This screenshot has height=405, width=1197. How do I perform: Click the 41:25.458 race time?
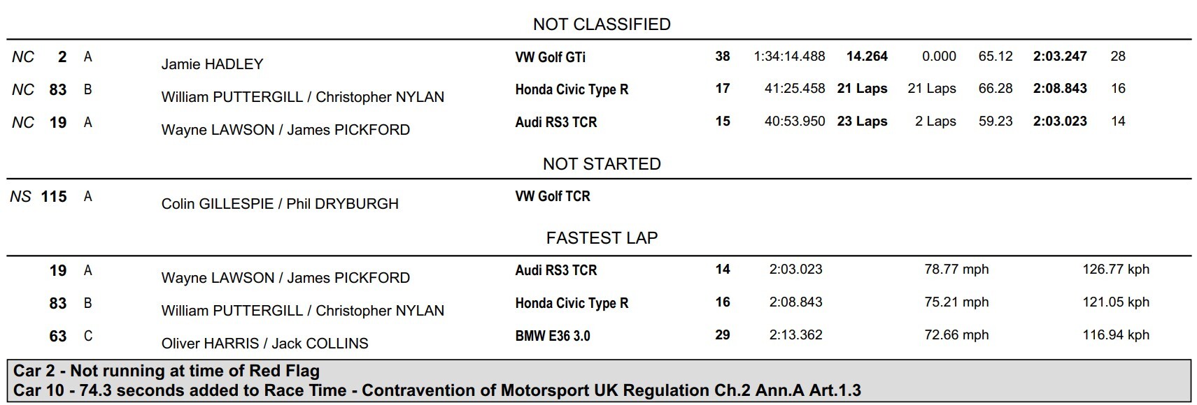click(x=795, y=89)
